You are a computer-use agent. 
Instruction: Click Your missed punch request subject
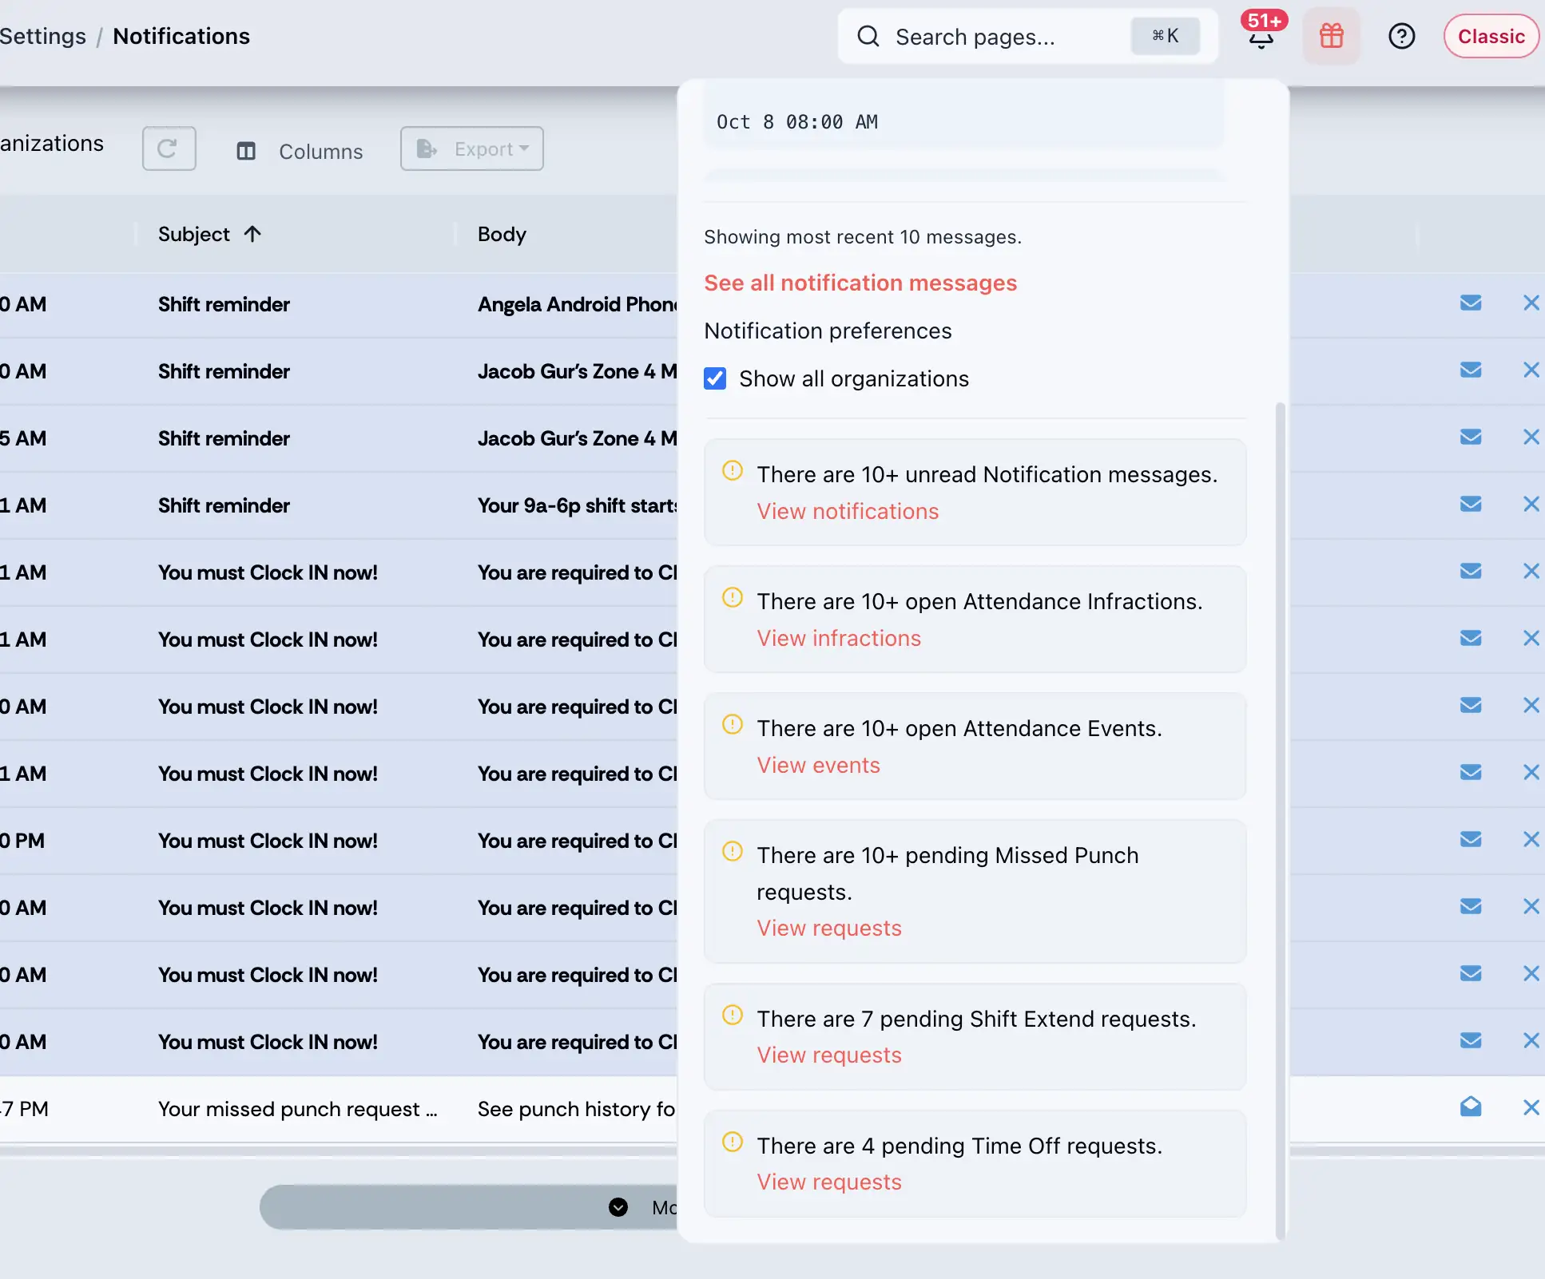click(297, 1109)
